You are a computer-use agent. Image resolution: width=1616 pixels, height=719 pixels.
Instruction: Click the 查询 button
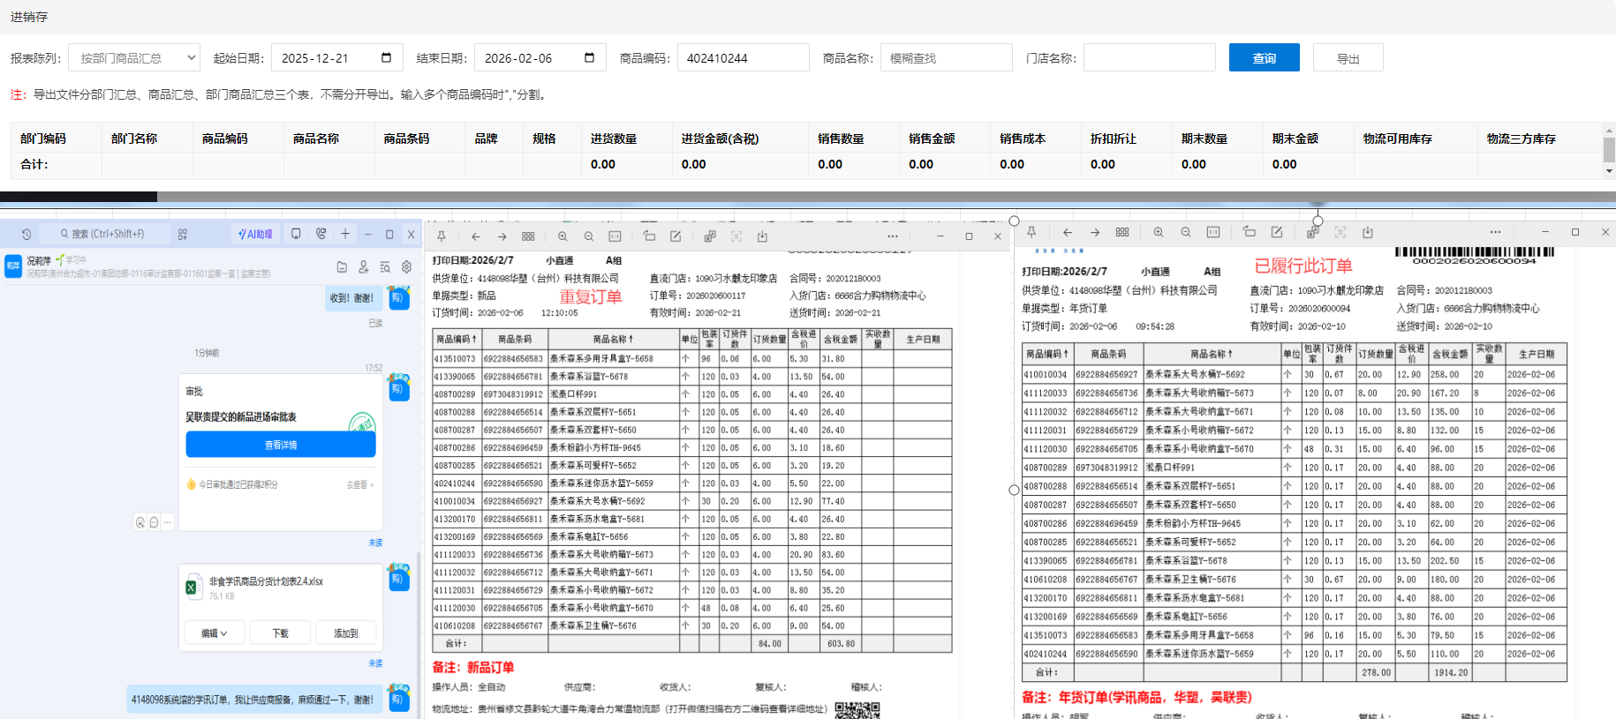point(1264,58)
